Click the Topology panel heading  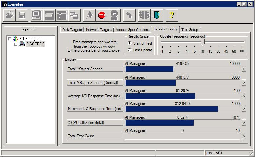pyautogui.click(x=28, y=29)
